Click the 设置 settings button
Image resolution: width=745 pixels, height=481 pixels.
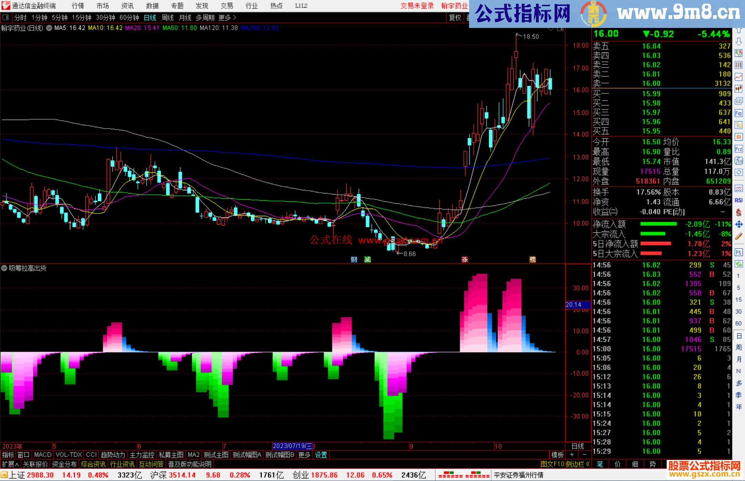coord(321,455)
